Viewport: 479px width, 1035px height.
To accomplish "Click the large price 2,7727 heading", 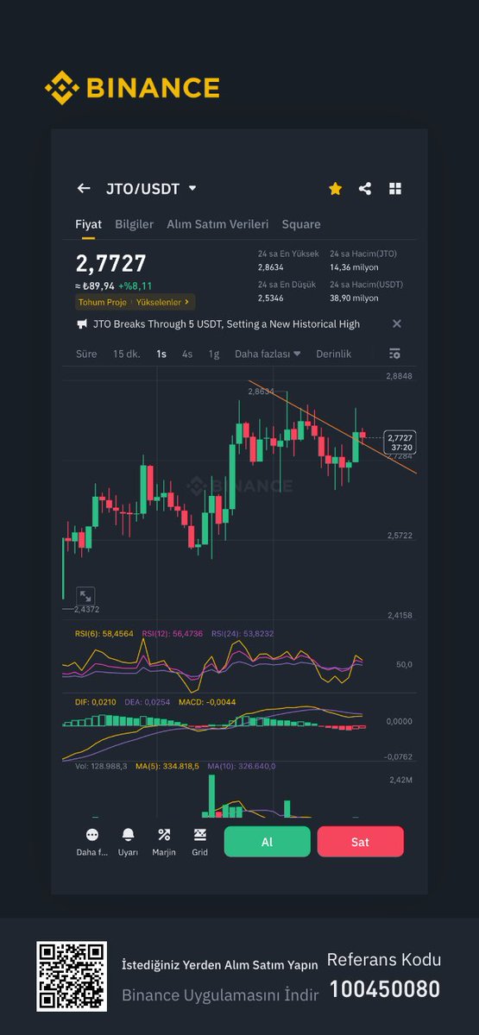I will [110, 264].
